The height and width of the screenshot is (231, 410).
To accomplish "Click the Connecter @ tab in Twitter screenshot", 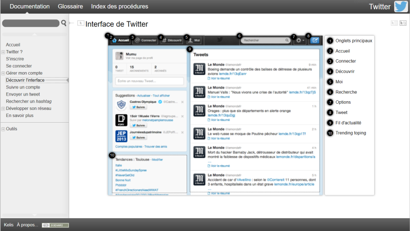I will tap(146, 40).
